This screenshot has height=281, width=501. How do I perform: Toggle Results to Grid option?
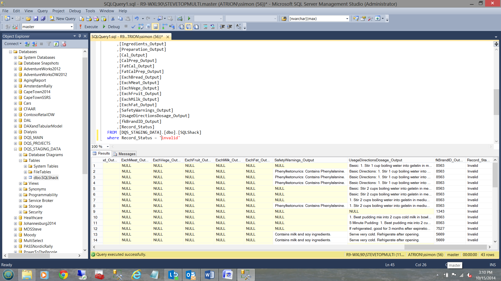coord(189,27)
